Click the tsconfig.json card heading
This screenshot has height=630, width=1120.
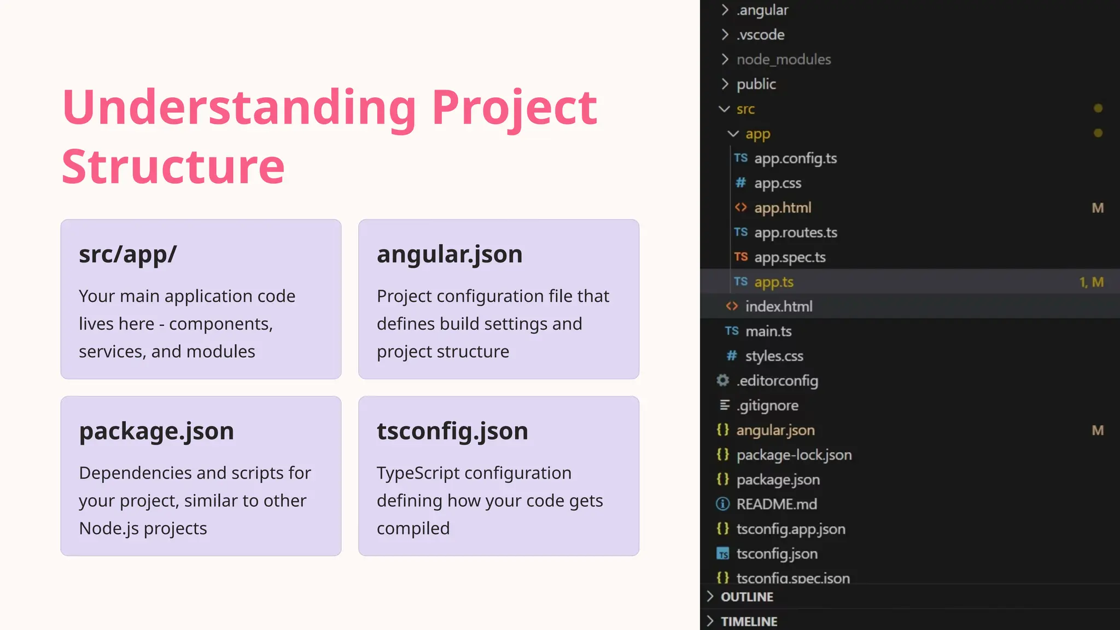452,431
